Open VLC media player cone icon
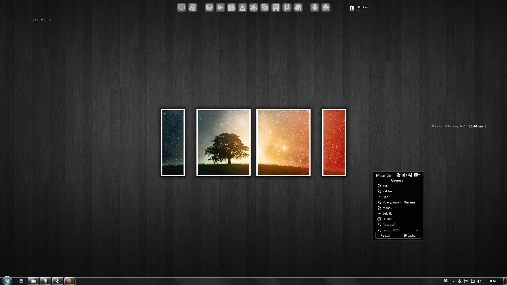 (x=242, y=7)
